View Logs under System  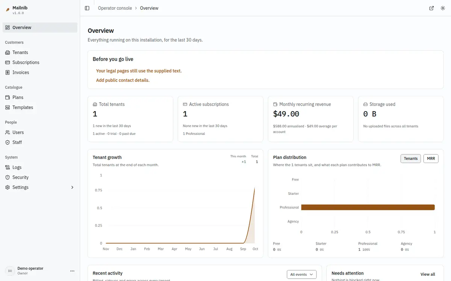[40, 167]
